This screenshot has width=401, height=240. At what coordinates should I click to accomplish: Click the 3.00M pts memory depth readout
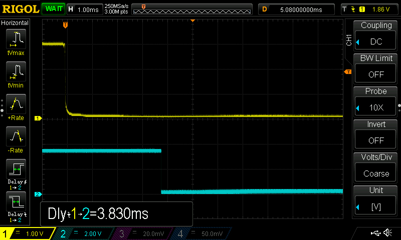tap(116, 11)
